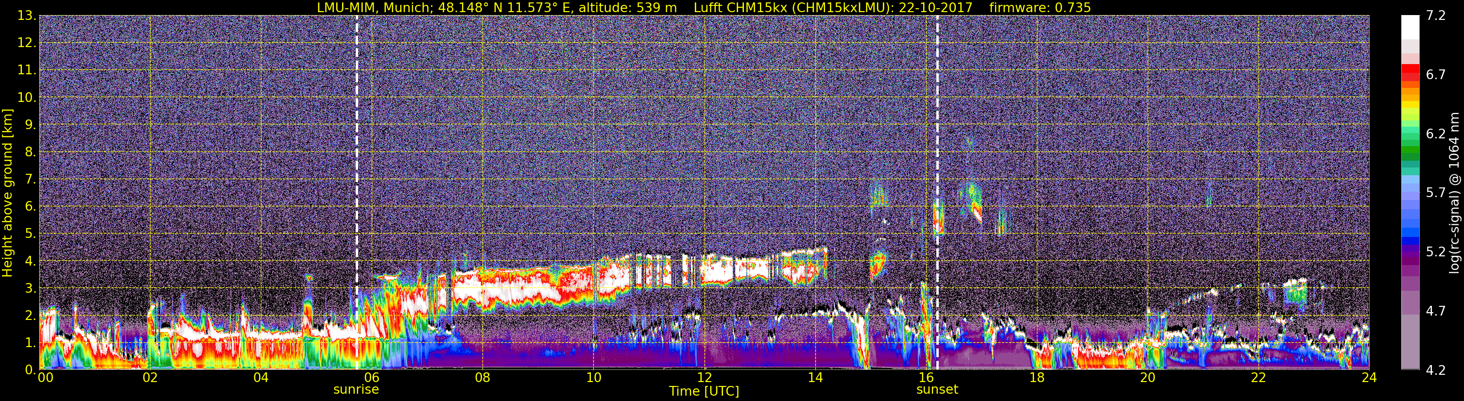Click x-axis tick label '02'
The height and width of the screenshot is (401, 1464).
point(150,378)
